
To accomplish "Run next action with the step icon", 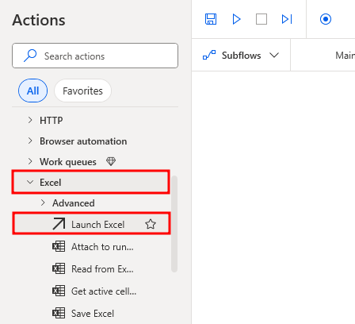I will coord(287,19).
